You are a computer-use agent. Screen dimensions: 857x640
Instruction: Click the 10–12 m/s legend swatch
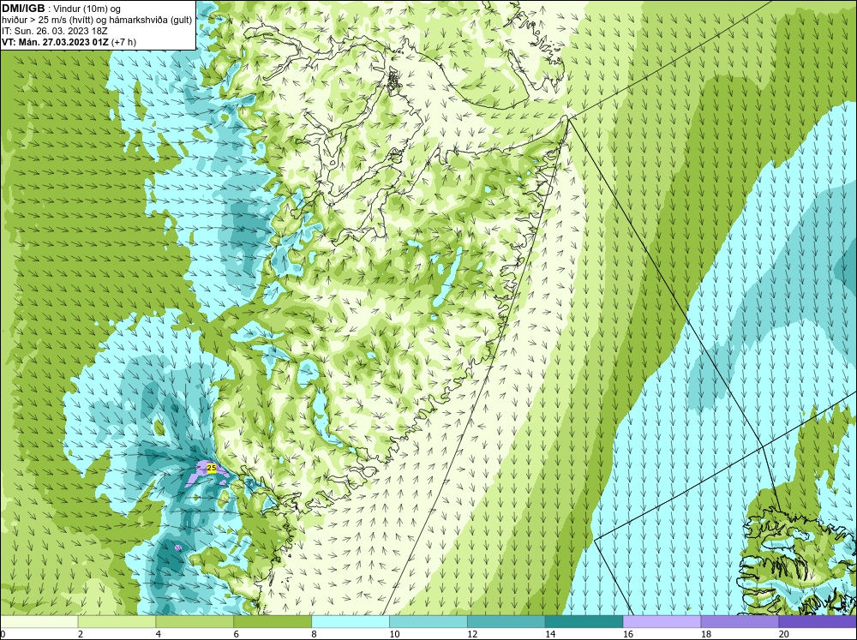tap(428, 621)
